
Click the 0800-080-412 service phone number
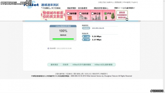click(x=76, y=76)
